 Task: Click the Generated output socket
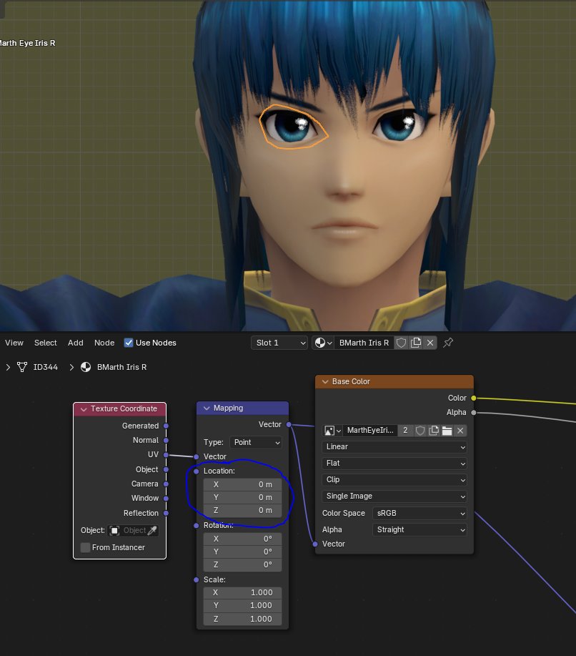(x=166, y=426)
